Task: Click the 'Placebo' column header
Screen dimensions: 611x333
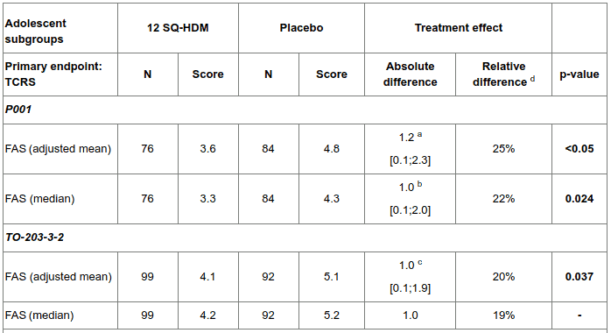Action: click(301, 28)
